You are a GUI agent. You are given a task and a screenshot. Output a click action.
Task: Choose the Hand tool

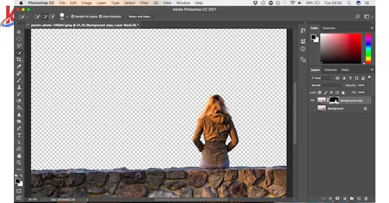(x=19, y=156)
